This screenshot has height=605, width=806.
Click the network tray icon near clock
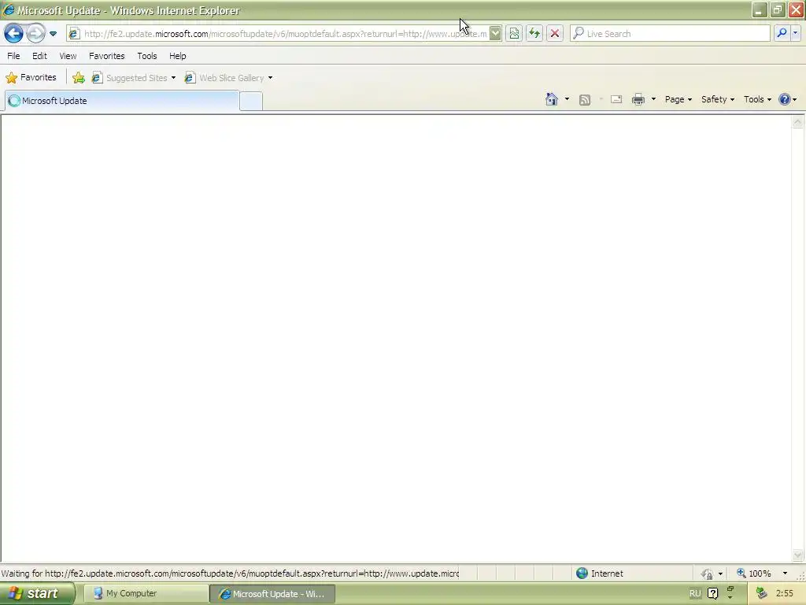(x=761, y=593)
